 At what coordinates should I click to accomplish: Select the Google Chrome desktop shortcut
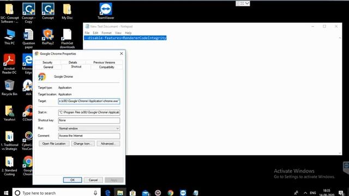(28, 166)
